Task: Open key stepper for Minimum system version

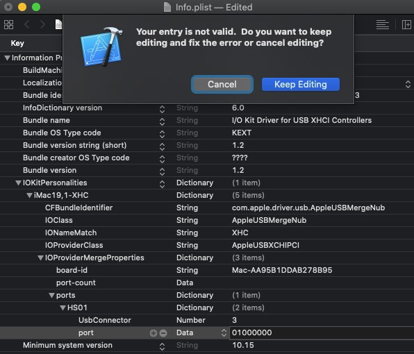Action: point(162,346)
